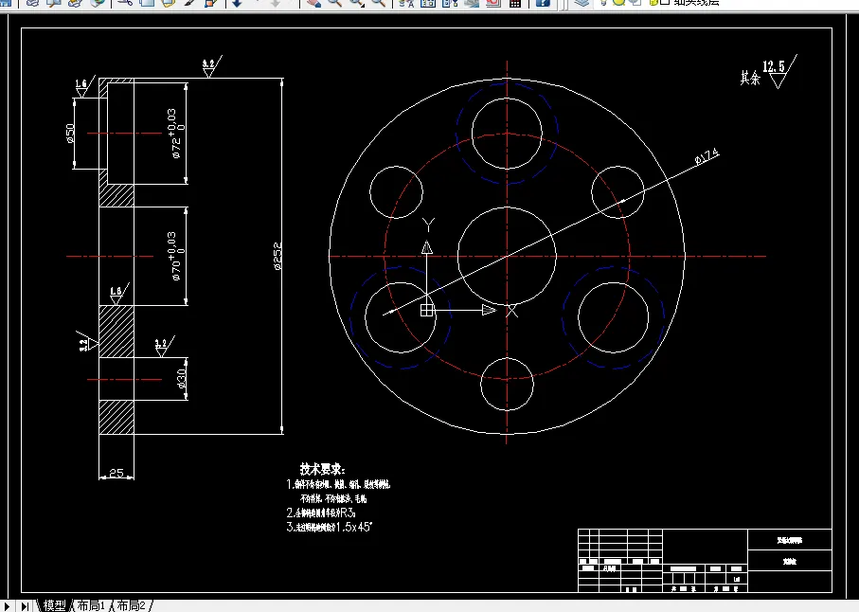Screen dimensions: 859x612
Task: Click the last-tab arrow with vertical bar
Action: 25,606
